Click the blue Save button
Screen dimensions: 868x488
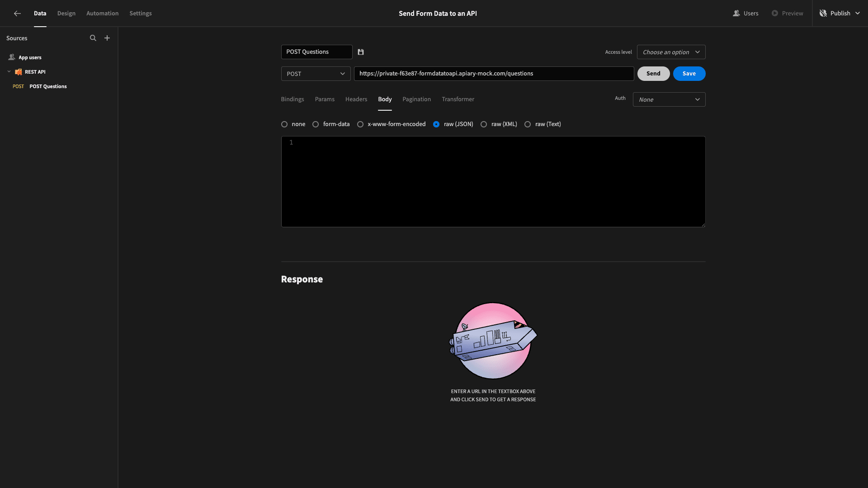point(689,74)
